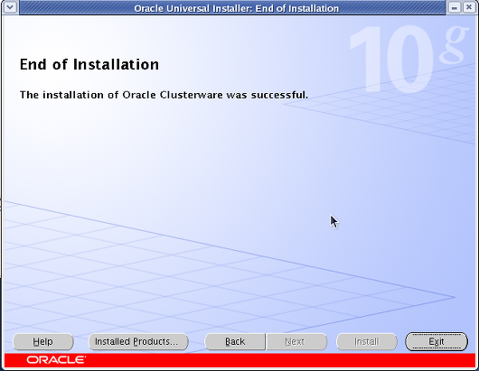Click the greyed-out Next button

click(x=296, y=341)
